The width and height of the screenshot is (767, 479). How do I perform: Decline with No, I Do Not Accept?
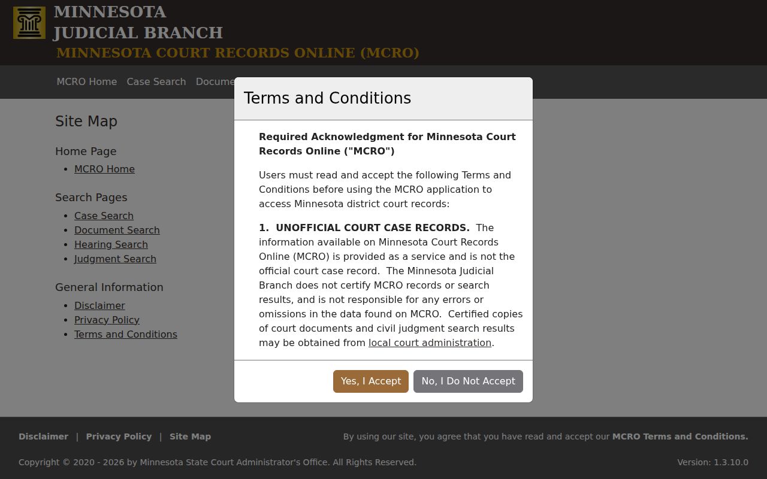pos(468,381)
